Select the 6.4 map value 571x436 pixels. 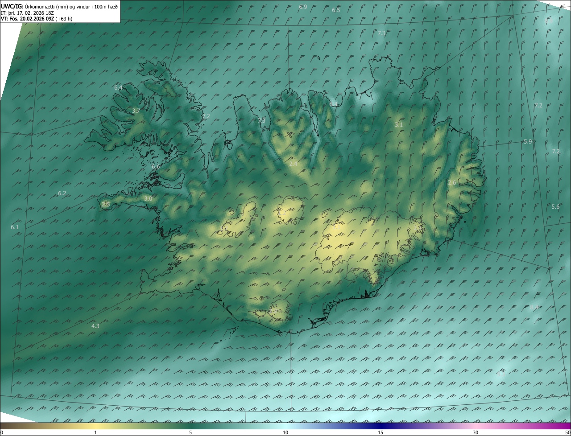118,87
